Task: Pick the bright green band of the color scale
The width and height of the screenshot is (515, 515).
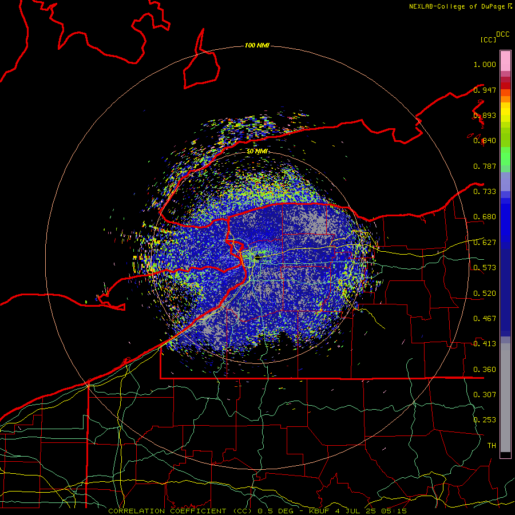Action: click(x=505, y=156)
